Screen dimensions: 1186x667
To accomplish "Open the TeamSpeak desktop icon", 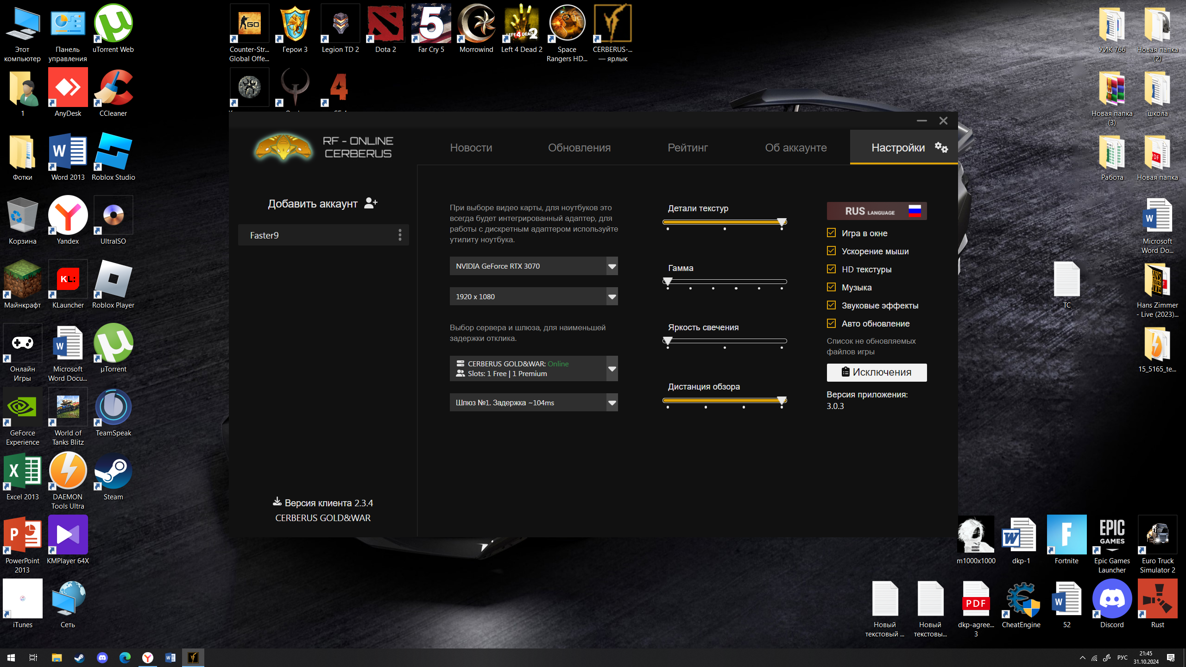I will click(x=114, y=412).
